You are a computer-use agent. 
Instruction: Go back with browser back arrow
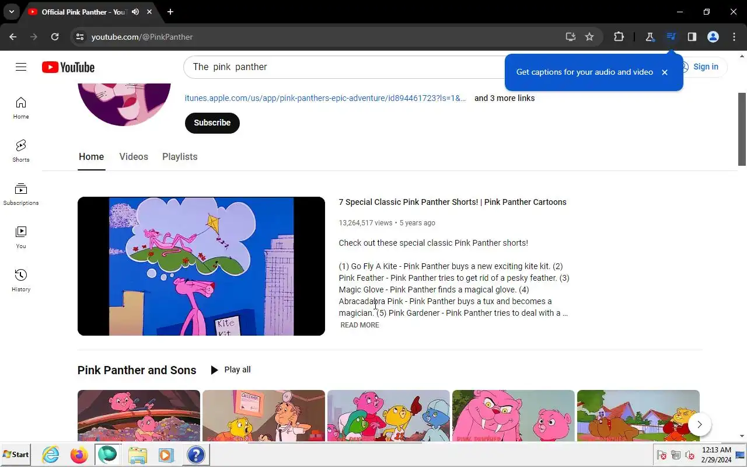pyautogui.click(x=13, y=37)
